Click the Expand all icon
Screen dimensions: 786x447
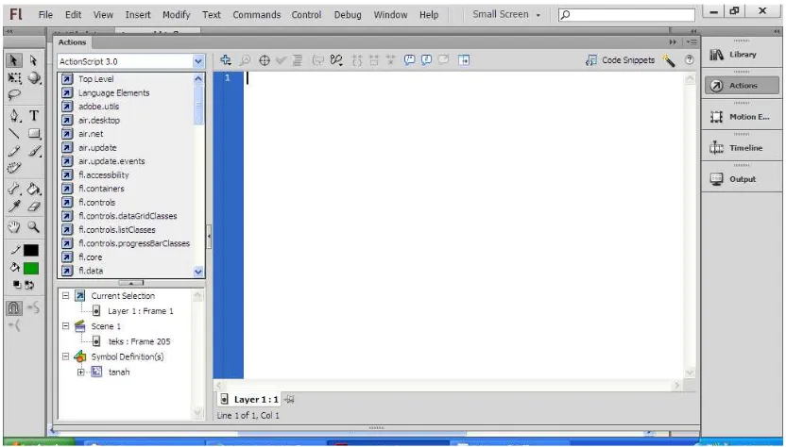pyautogui.click(x=390, y=60)
